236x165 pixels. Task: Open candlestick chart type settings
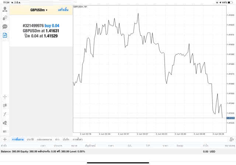[x=5, y=105]
